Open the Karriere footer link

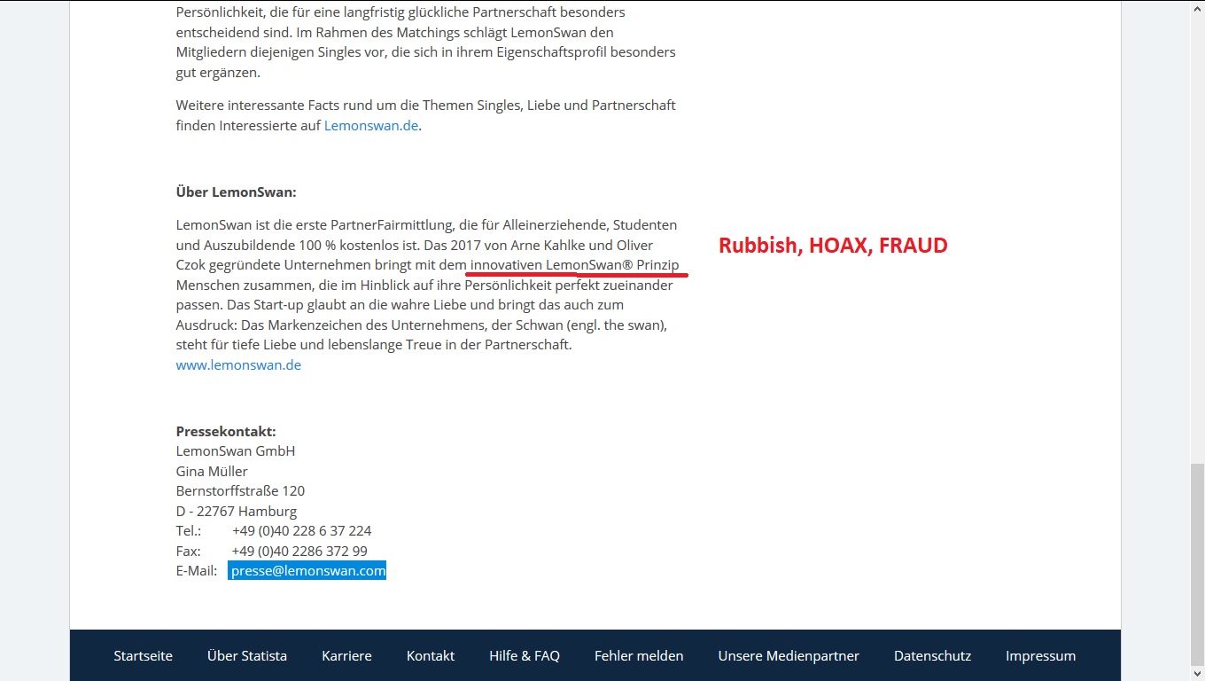pyautogui.click(x=346, y=656)
